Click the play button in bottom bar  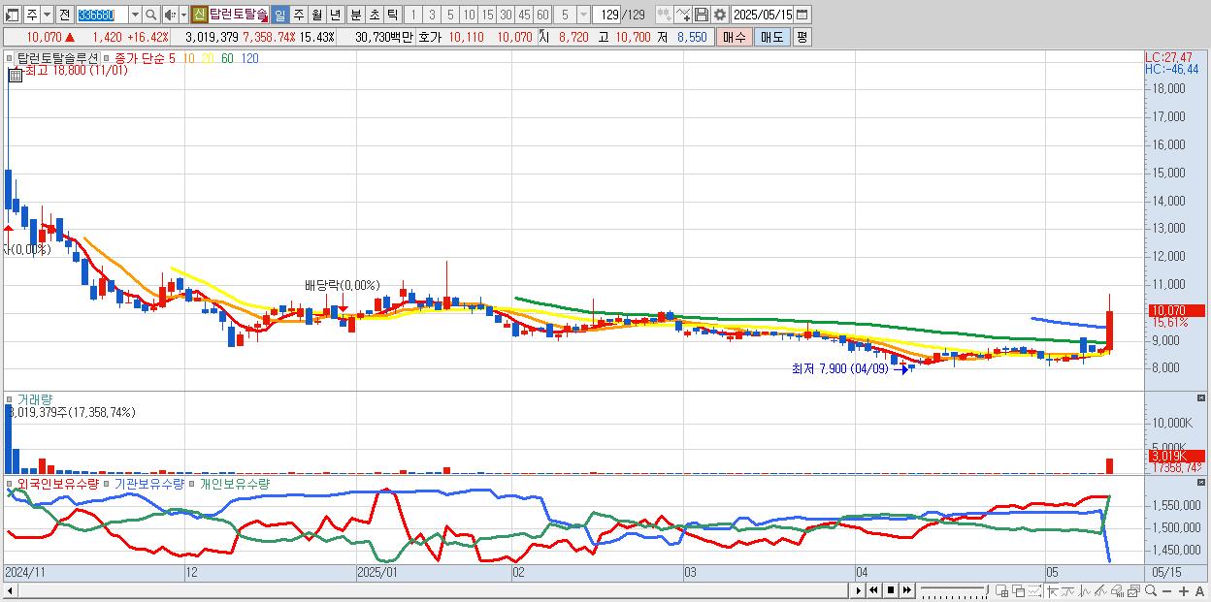pyautogui.click(x=859, y=589)
